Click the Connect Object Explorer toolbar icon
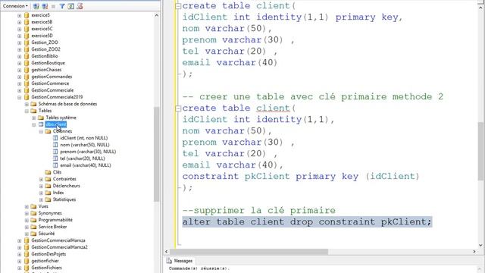This screenshot has width=485, height=273. point(36,6)
